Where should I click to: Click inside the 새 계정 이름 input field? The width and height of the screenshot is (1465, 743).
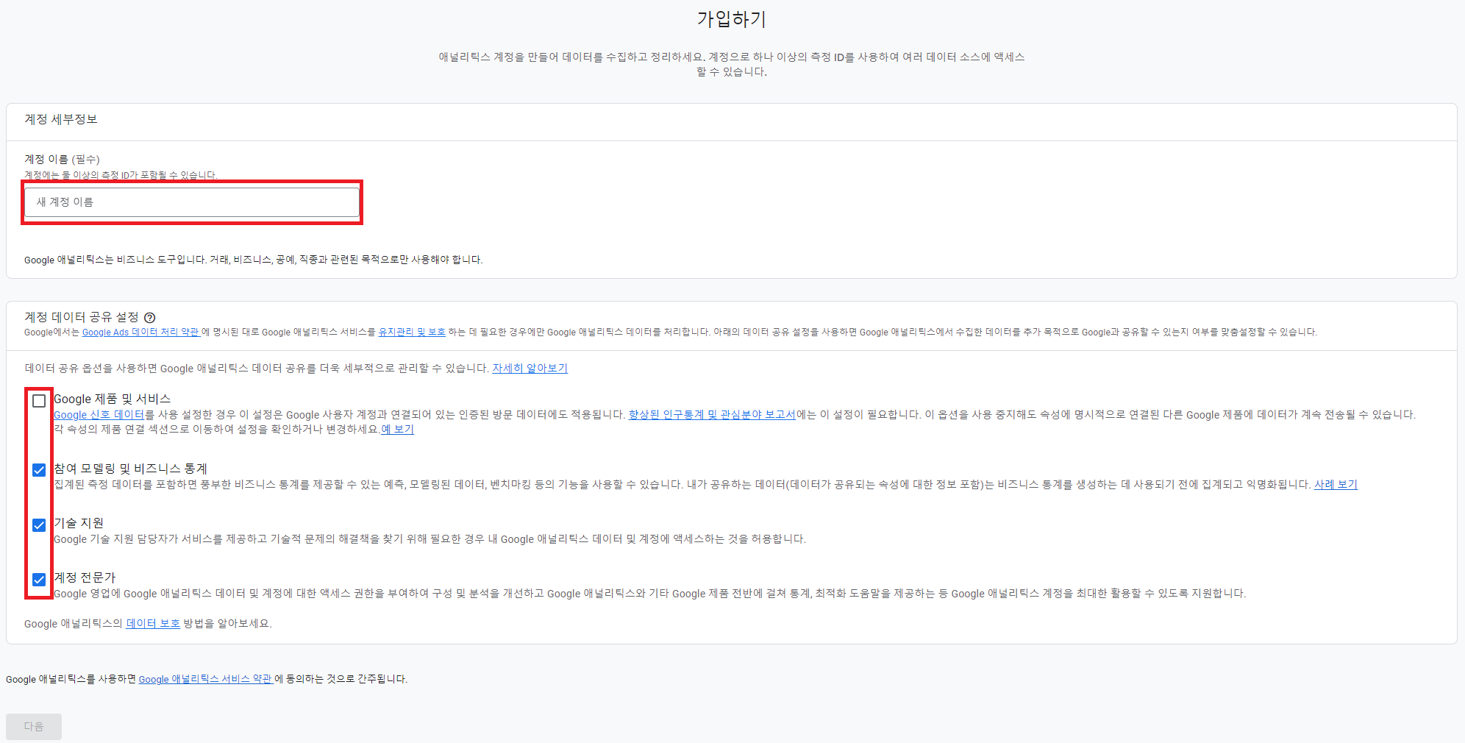pos(191,202)
